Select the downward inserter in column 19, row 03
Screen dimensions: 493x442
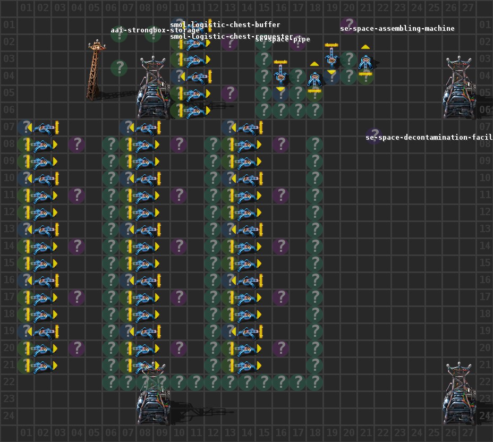tap(331, 58)
